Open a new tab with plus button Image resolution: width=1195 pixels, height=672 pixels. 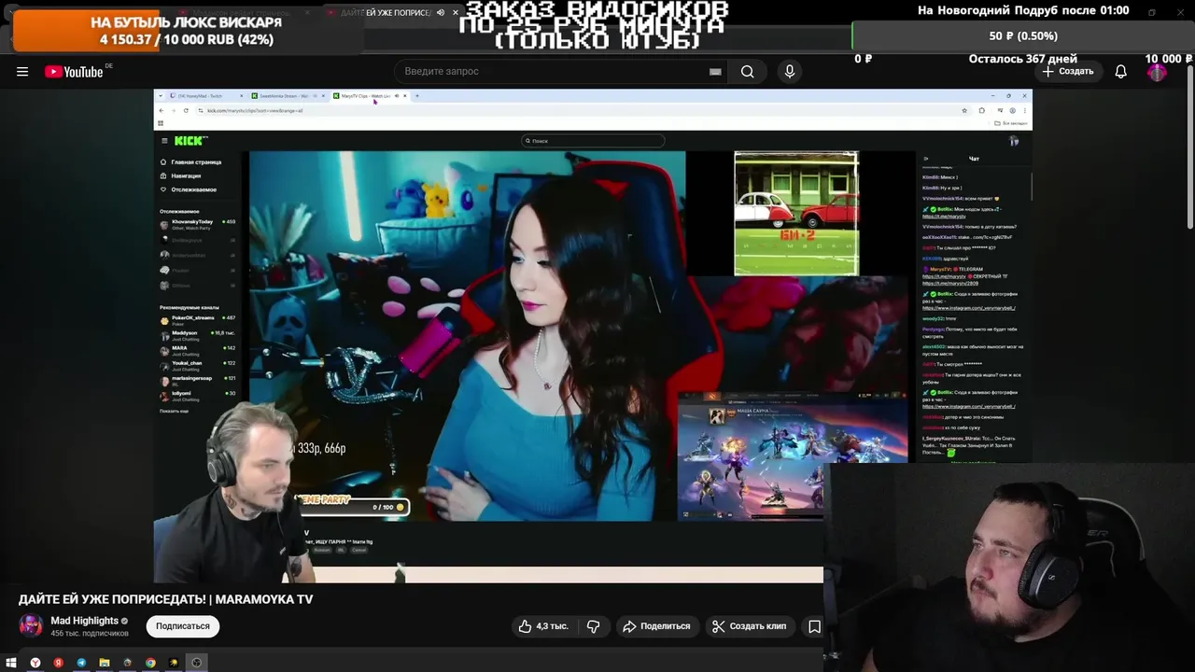click(x=416, y=95)
